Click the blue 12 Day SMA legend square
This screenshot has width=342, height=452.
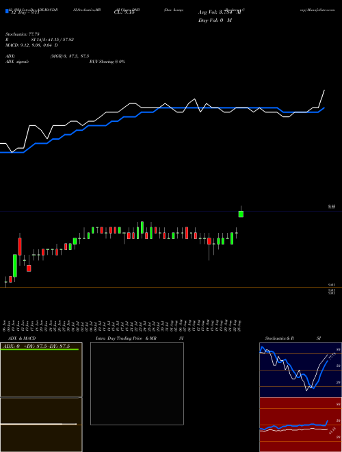[7, 11]
